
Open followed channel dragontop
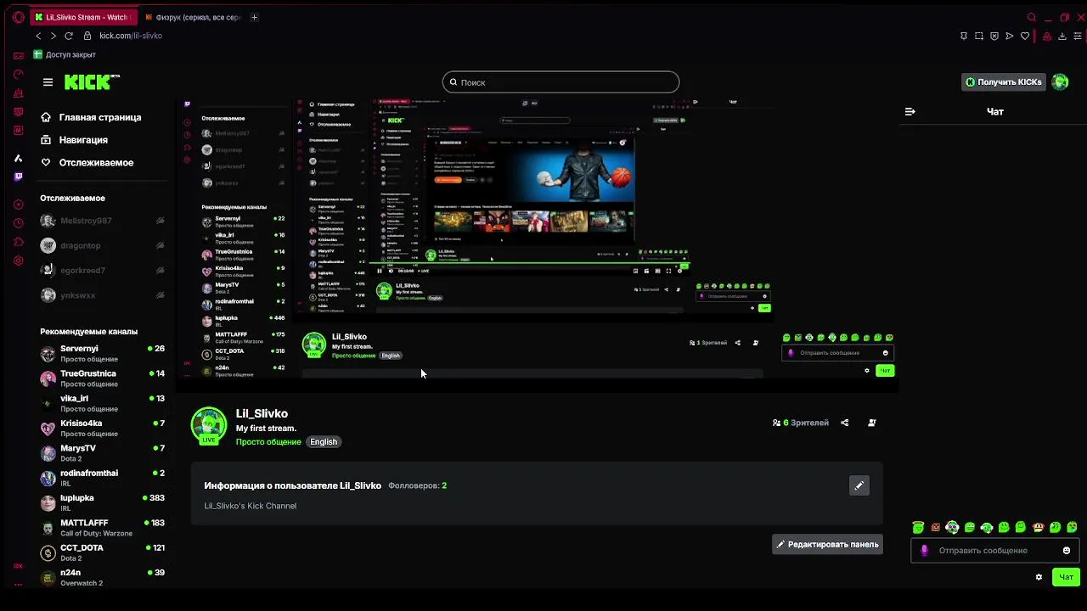pos(102,245)
